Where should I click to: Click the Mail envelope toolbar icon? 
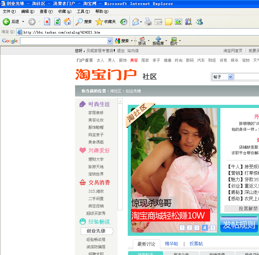136,22
